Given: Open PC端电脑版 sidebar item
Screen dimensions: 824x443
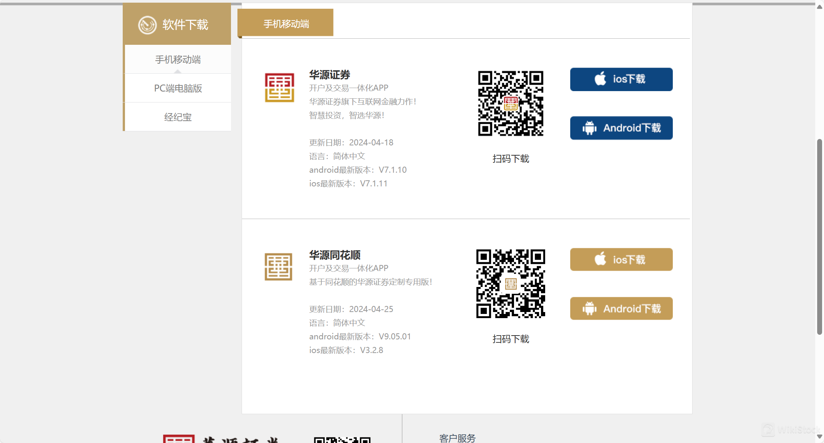Looking at the screenshot, I should click(x=178, y=88).
